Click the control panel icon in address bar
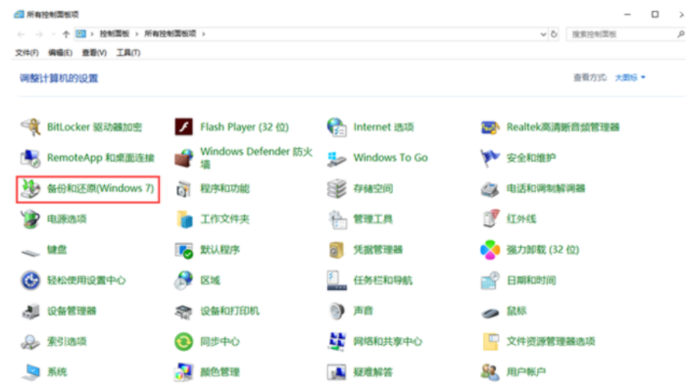The image size is (686, 392). pos(81,33)
